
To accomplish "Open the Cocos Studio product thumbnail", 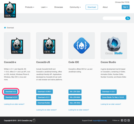I will [114, 46].
